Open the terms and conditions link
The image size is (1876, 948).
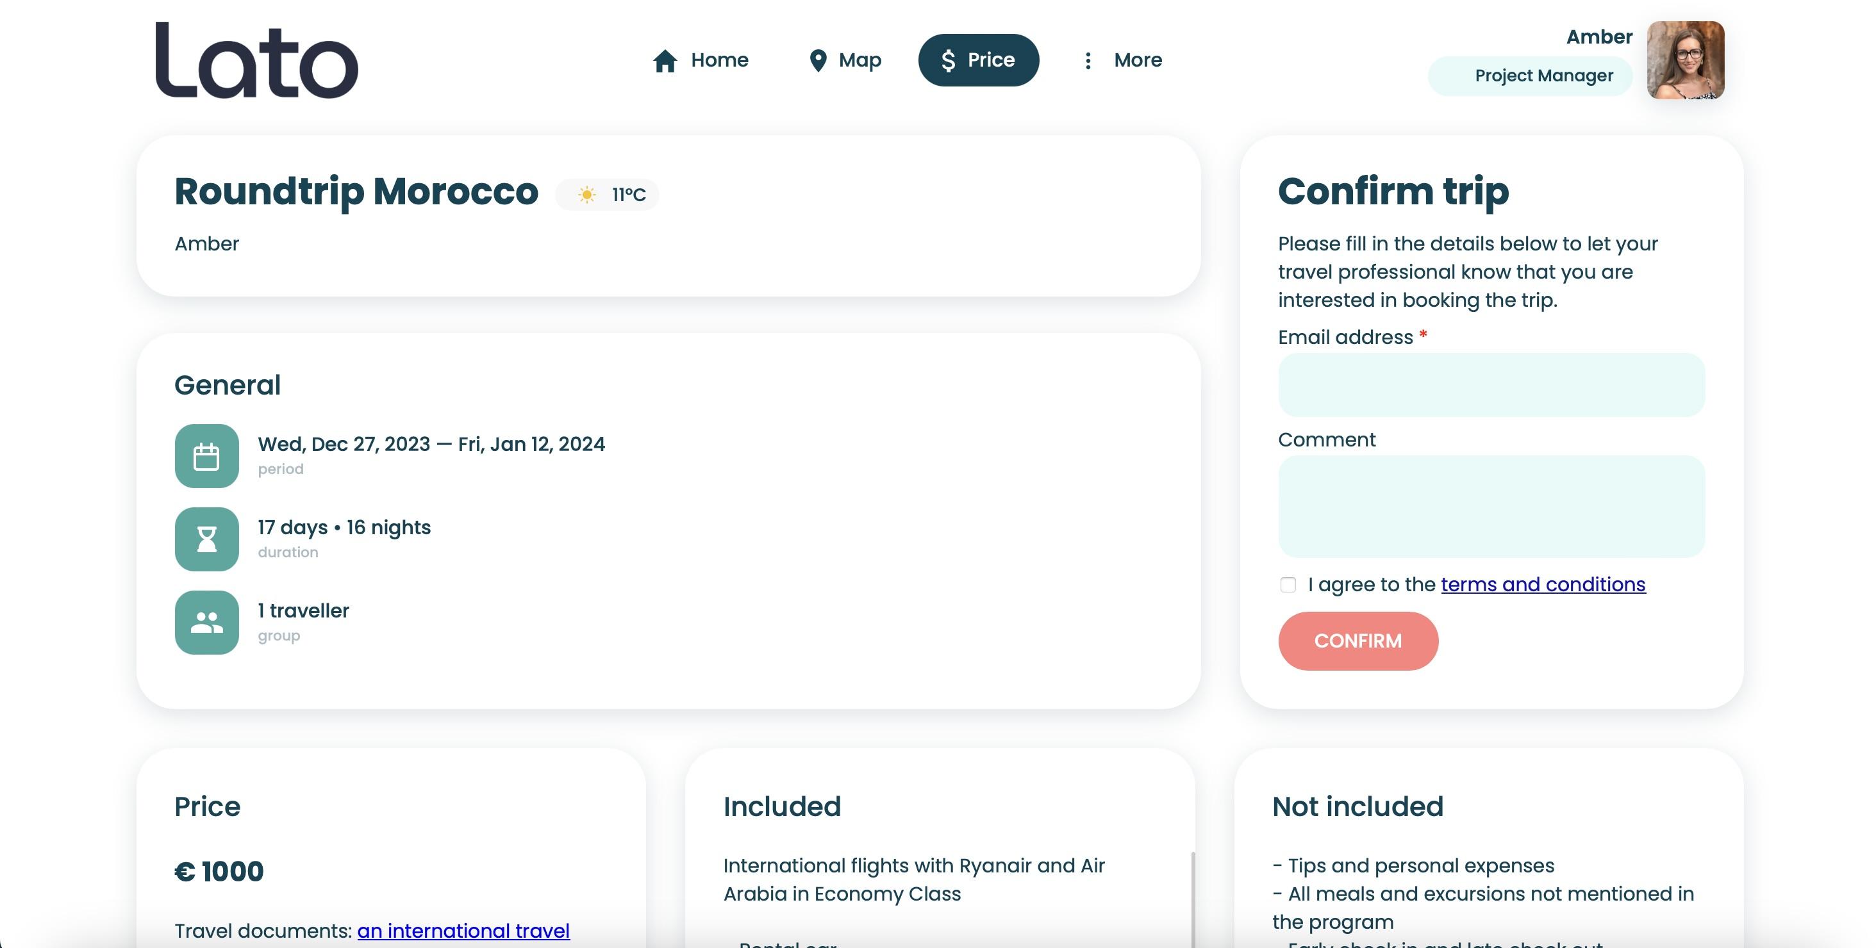pos(1543,584)
